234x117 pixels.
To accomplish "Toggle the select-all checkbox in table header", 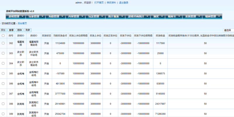I will (3, 35).
